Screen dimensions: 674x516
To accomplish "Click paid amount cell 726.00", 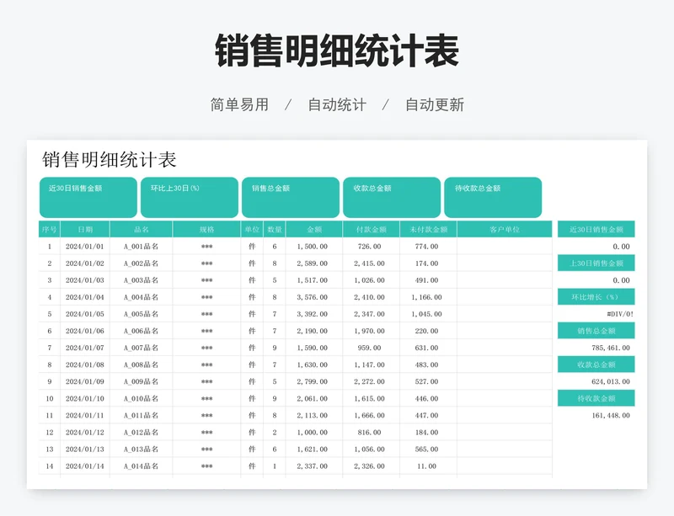I will click(370, 247).
